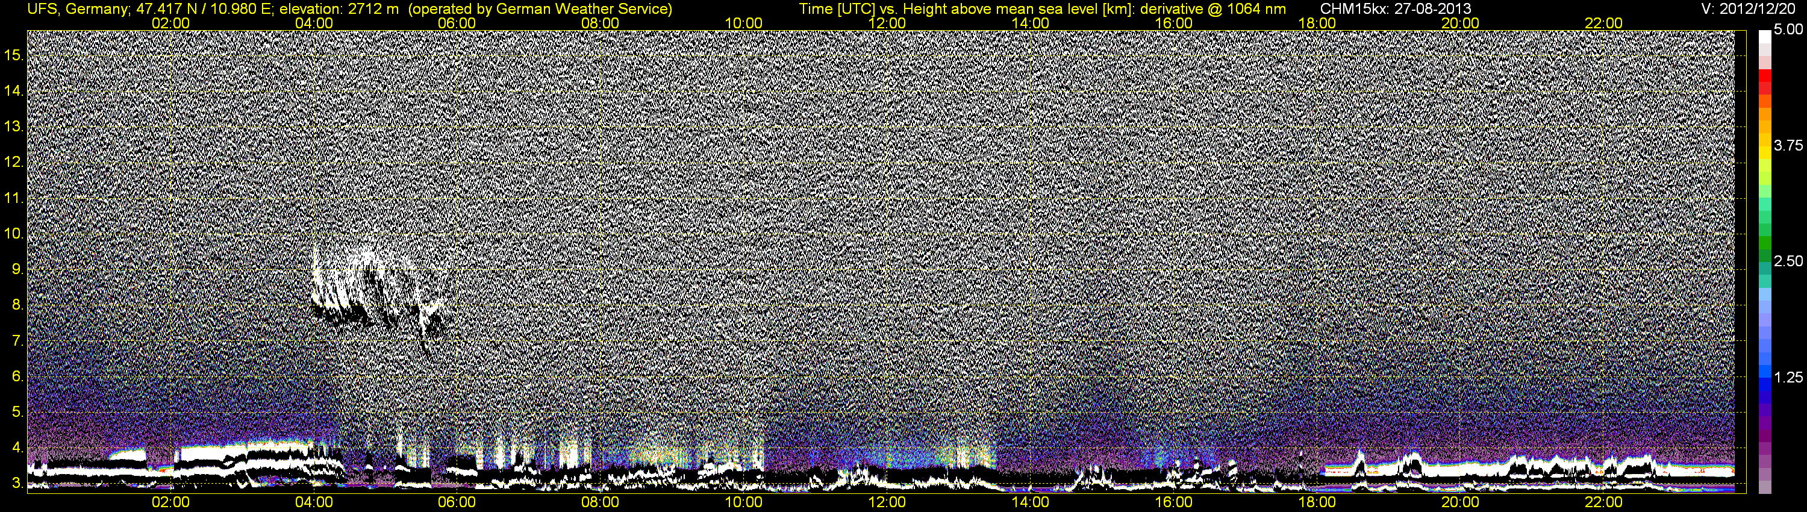Click the '14:00' label on the bottom time axis
The height and width of the screenshot is (512, 1807).
[1031, 502]
